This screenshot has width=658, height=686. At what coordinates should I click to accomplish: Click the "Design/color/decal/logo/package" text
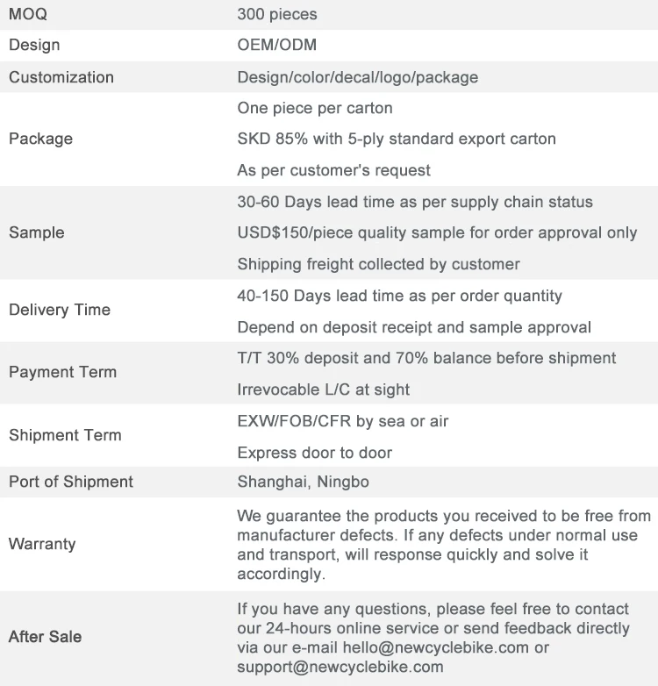(358, 77)
